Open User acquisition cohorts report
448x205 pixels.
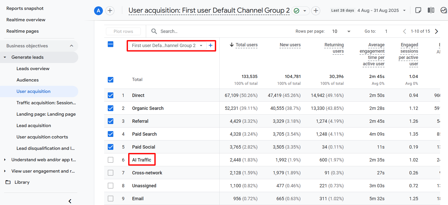pos(42,137)
